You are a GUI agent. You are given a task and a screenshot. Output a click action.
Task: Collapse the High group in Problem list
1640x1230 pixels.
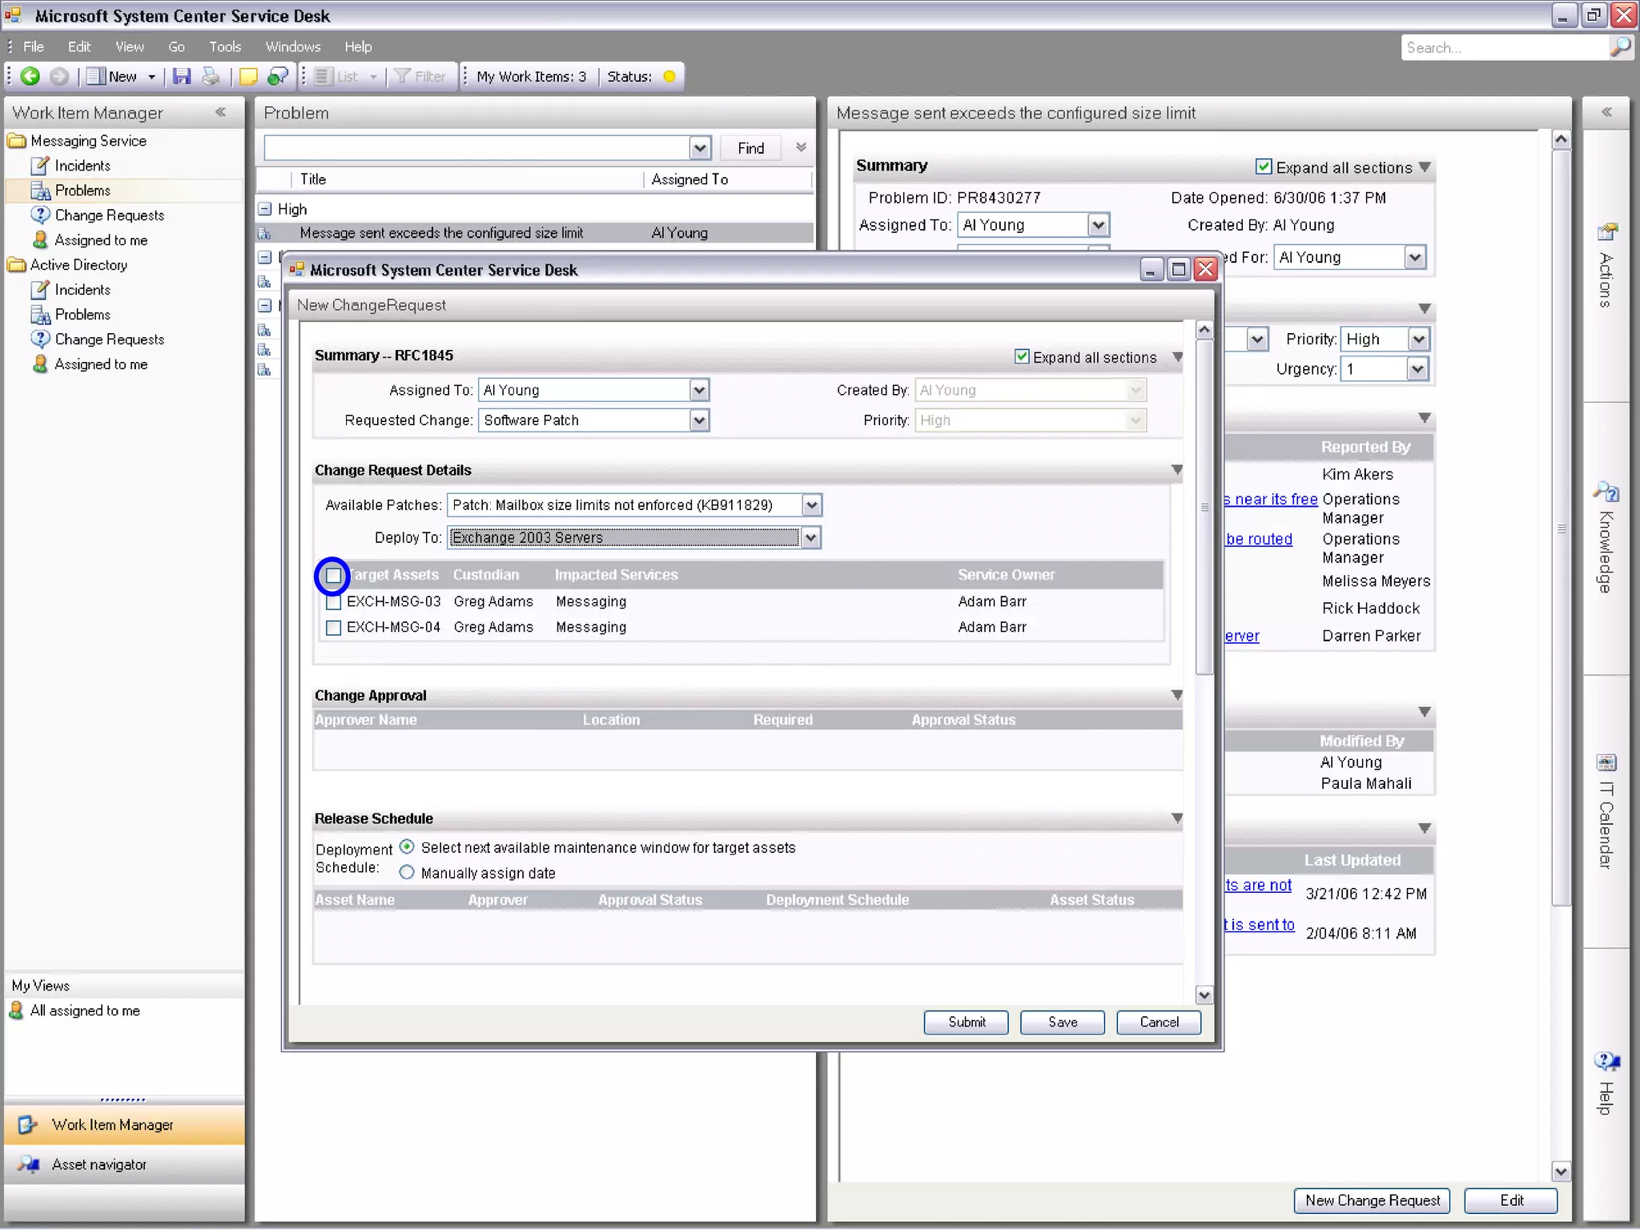(265, 209)
